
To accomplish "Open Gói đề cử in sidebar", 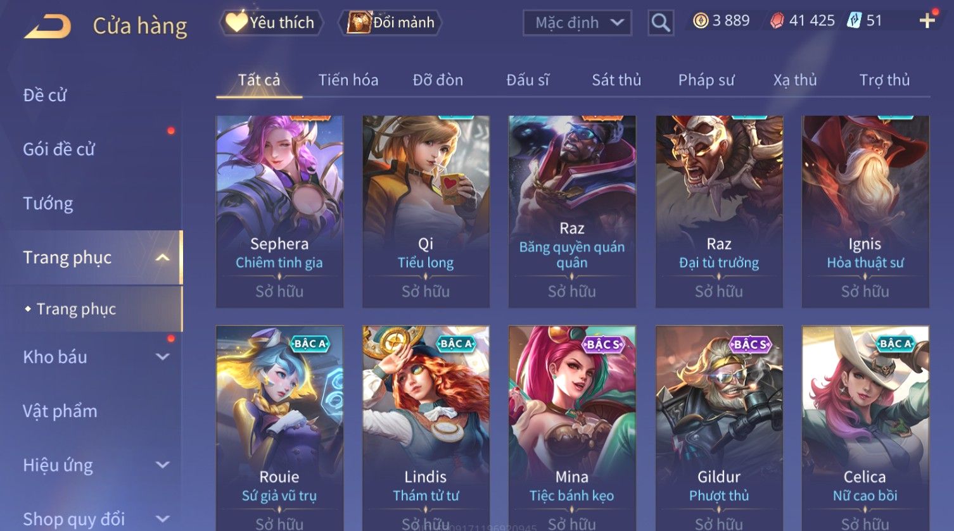I will [59, 149].
